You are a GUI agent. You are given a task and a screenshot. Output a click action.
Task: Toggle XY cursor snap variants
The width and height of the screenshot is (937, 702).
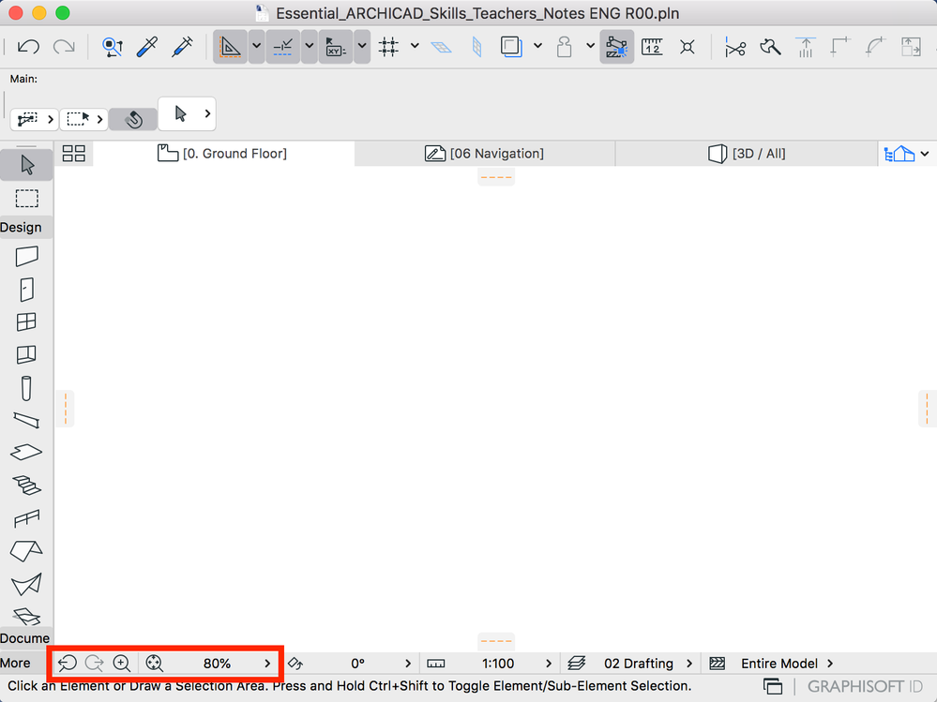[335, 47]
